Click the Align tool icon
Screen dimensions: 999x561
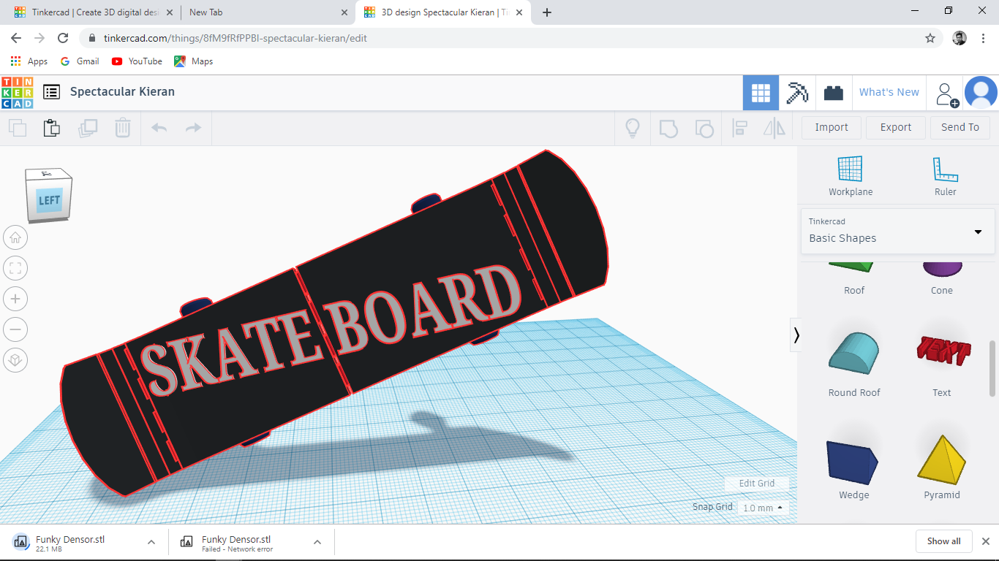pyautogui.click(x=740, y=129)
